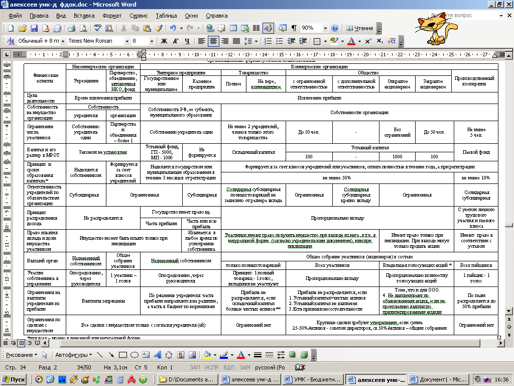Print the document using the printer icon
This screenshot has width=514, height=386.
[71, 28]
